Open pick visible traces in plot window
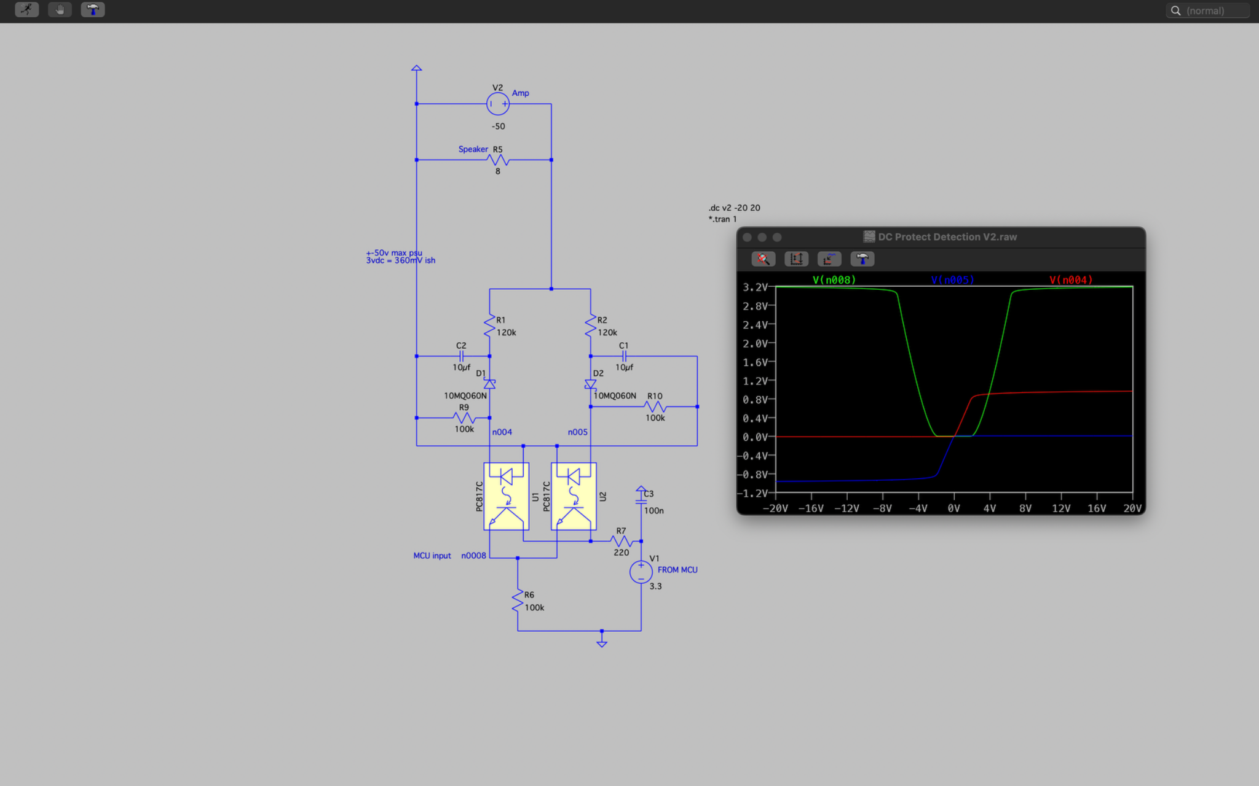1259x786 pixels. 829,259
